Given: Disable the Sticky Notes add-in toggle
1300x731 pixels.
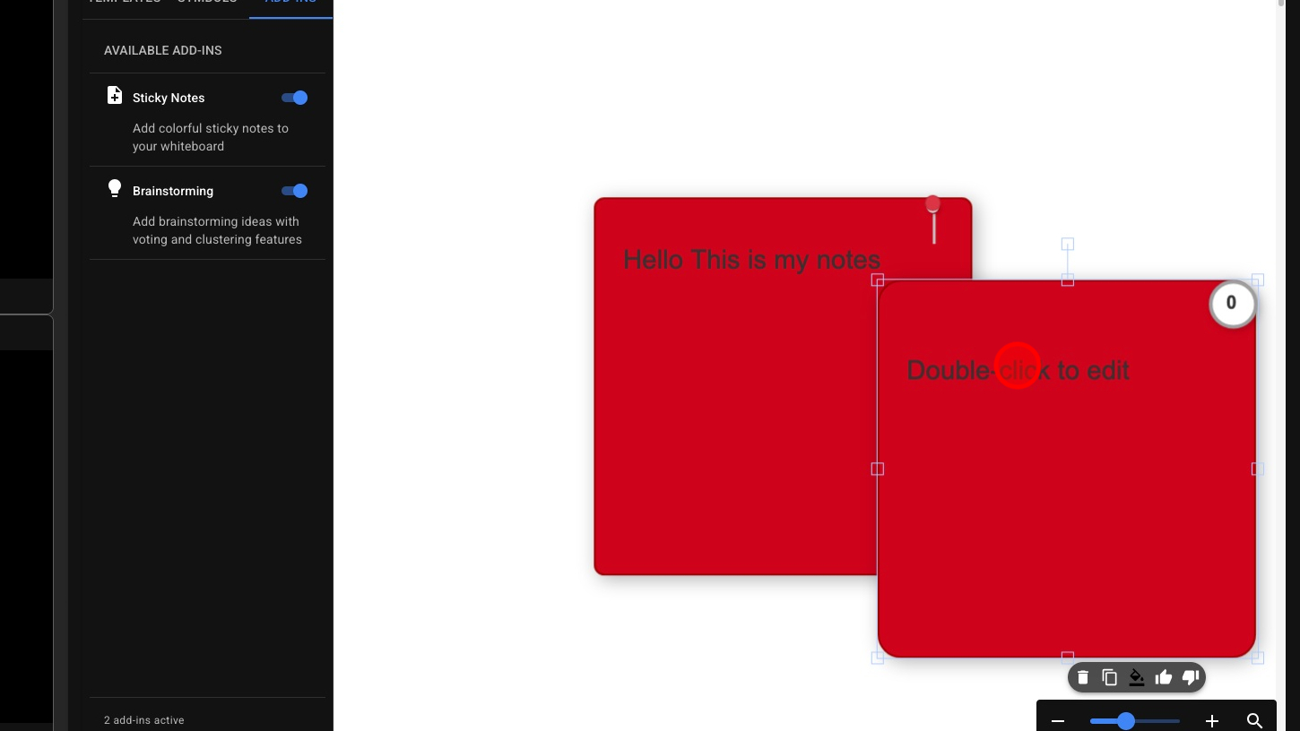Looking at the screenshot, I should (x=295, y=98).
